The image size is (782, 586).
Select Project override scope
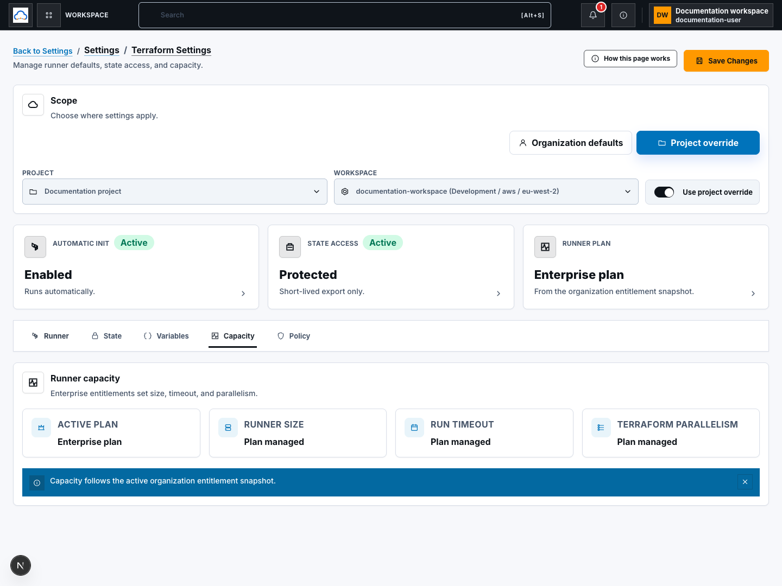point(698,143)
